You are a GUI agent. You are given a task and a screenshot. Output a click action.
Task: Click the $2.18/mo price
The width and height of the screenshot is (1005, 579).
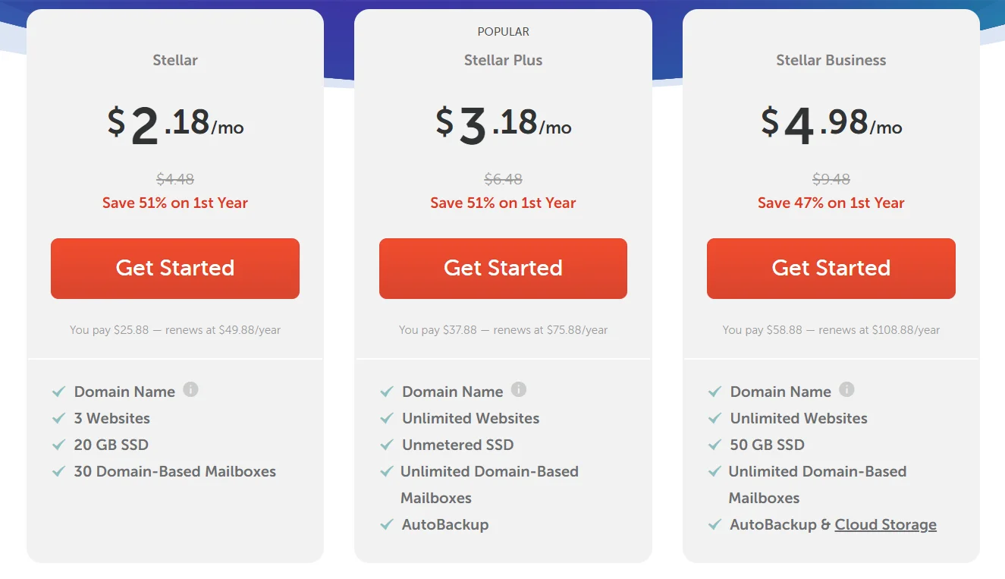[175, 124]
